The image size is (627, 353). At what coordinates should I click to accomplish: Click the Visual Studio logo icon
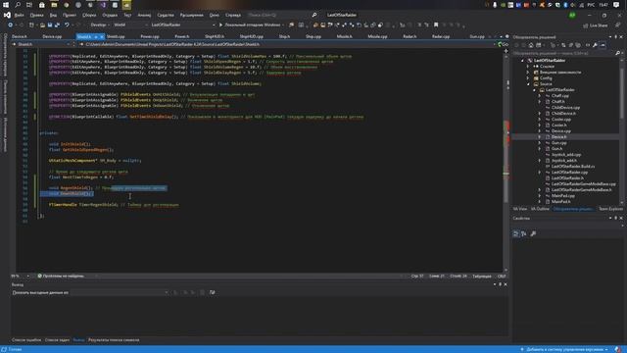(7, 15)
